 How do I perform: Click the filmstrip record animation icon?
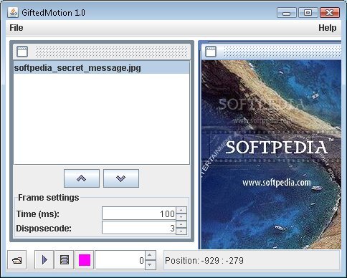[x=65, y=260]
